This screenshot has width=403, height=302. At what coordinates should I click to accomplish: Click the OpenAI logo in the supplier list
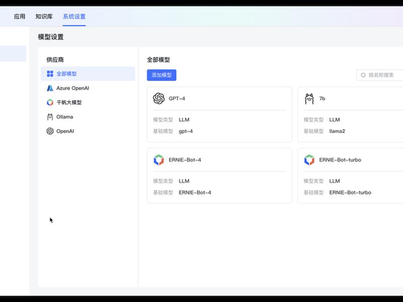(x=50, y=131)
